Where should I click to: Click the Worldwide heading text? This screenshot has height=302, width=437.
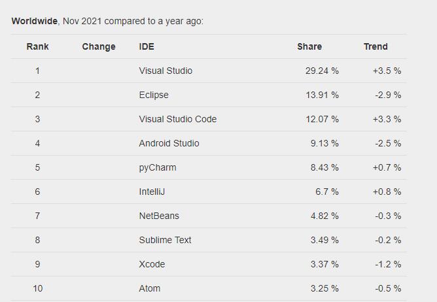tap(35, 21)
